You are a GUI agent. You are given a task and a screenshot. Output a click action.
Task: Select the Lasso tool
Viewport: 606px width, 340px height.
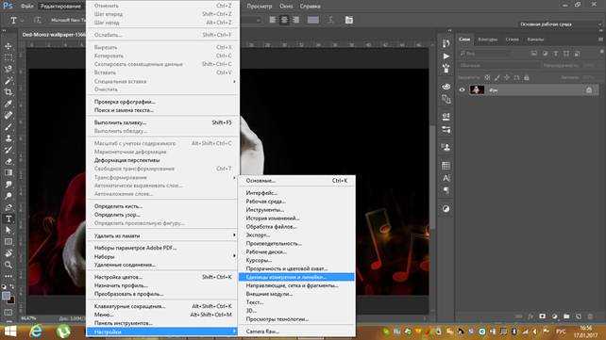(8, 70)
